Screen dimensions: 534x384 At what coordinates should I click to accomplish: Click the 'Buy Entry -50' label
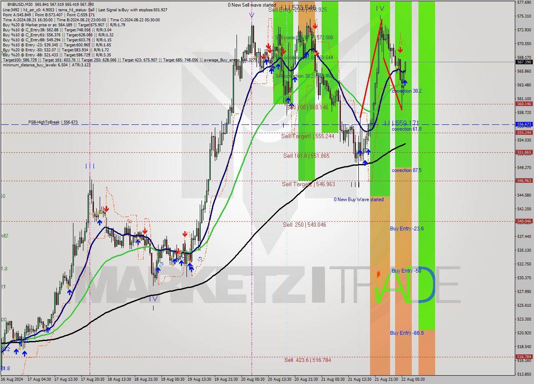(406, 271)
